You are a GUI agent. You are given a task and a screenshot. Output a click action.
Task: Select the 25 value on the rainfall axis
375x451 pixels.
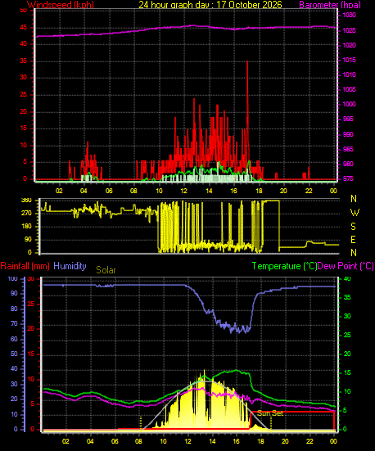31,304
